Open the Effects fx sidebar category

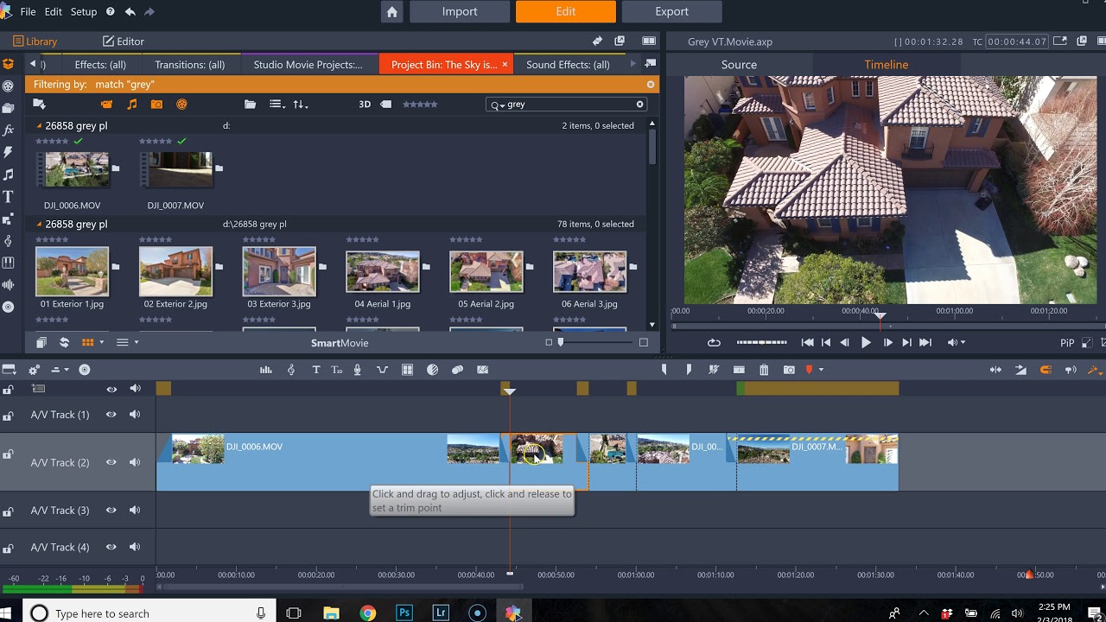click(9, 130)
